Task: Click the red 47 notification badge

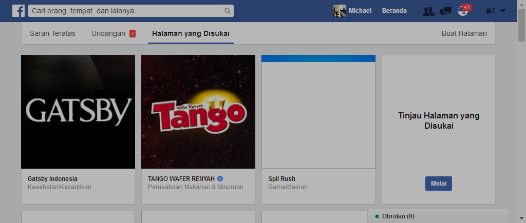Action: [466, 7]
